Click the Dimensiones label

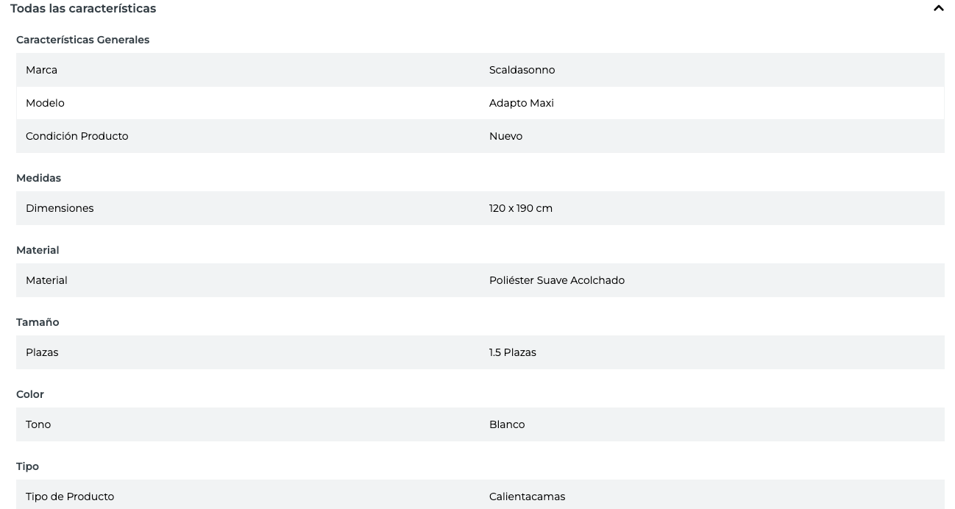(x=60, y=208)
